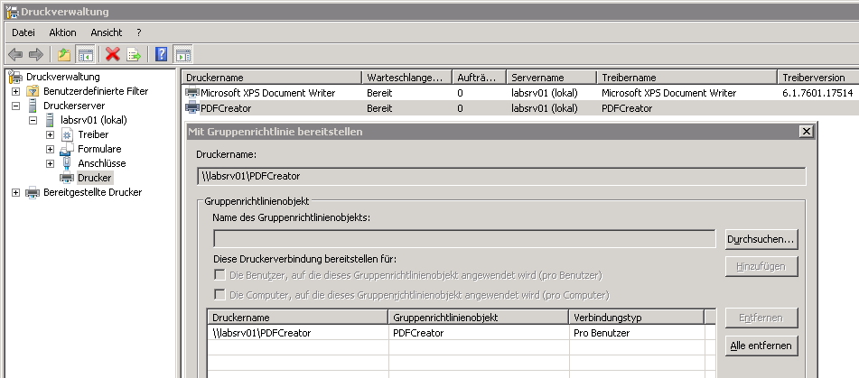Expand the Bereitgestellte Drucker node
The height and width of the screenshot is (378, 859).
point(15,192)
